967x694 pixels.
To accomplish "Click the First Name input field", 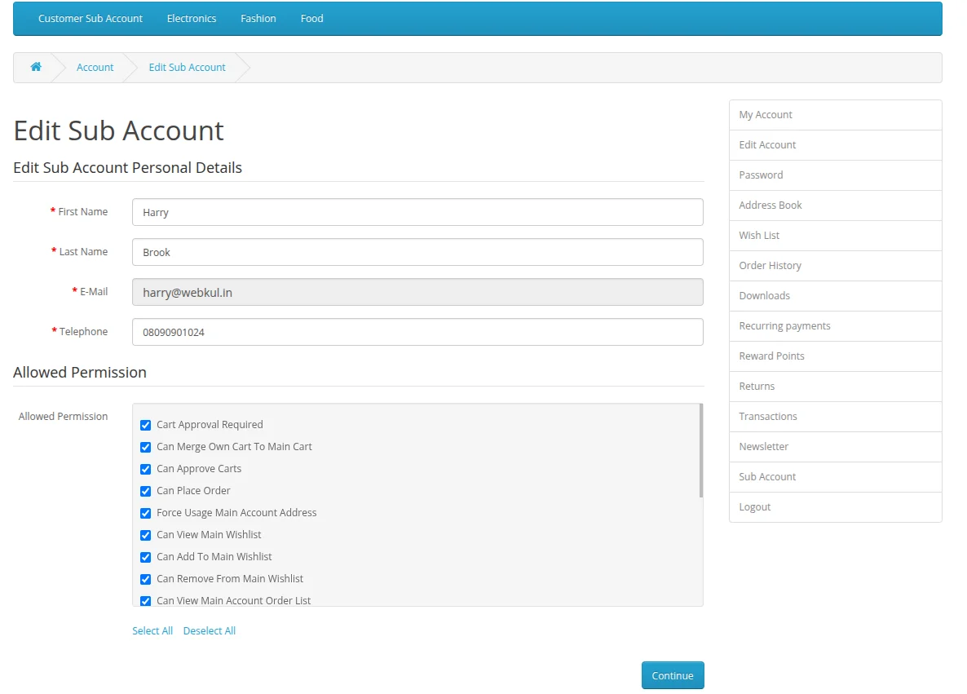I will [x=417, y=212].
